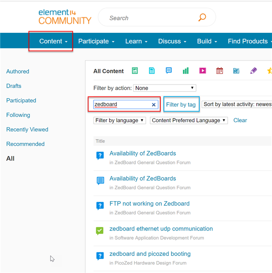Click discussion icon beside second Availability of ZedBoards
The image size is (272, 273).
(x=100, y=181)
